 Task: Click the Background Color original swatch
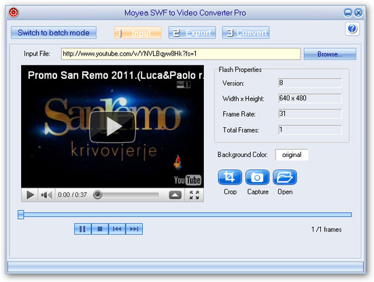point(292,155)
